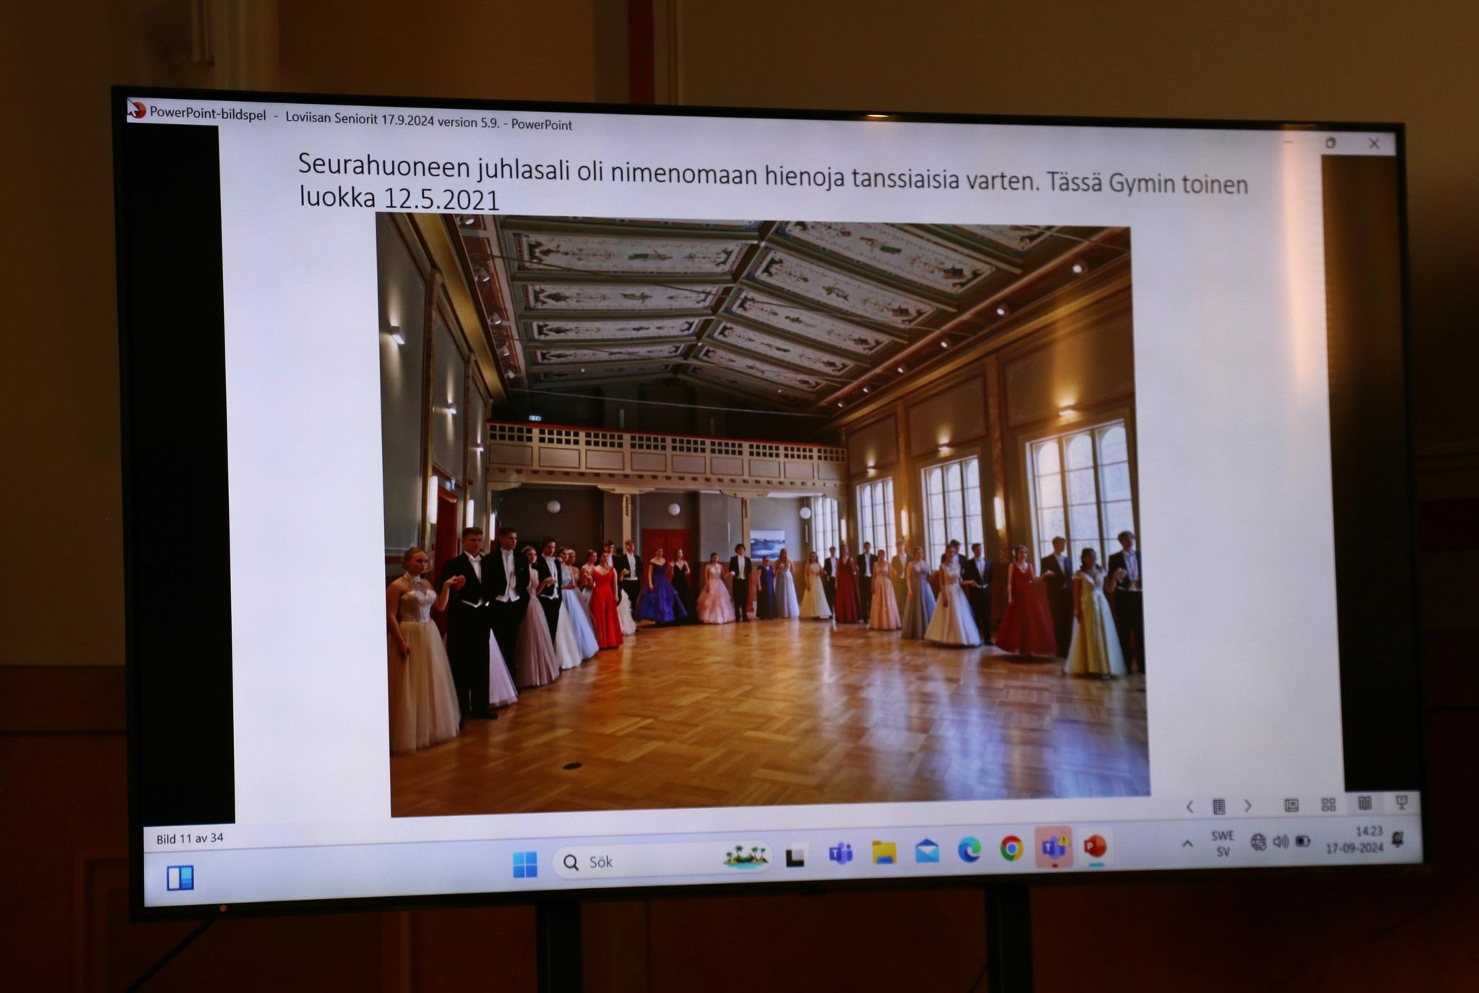The height and width of the screenshot is (993, 1479).
Task: Open the network status icon
Action: point(1258,842)
